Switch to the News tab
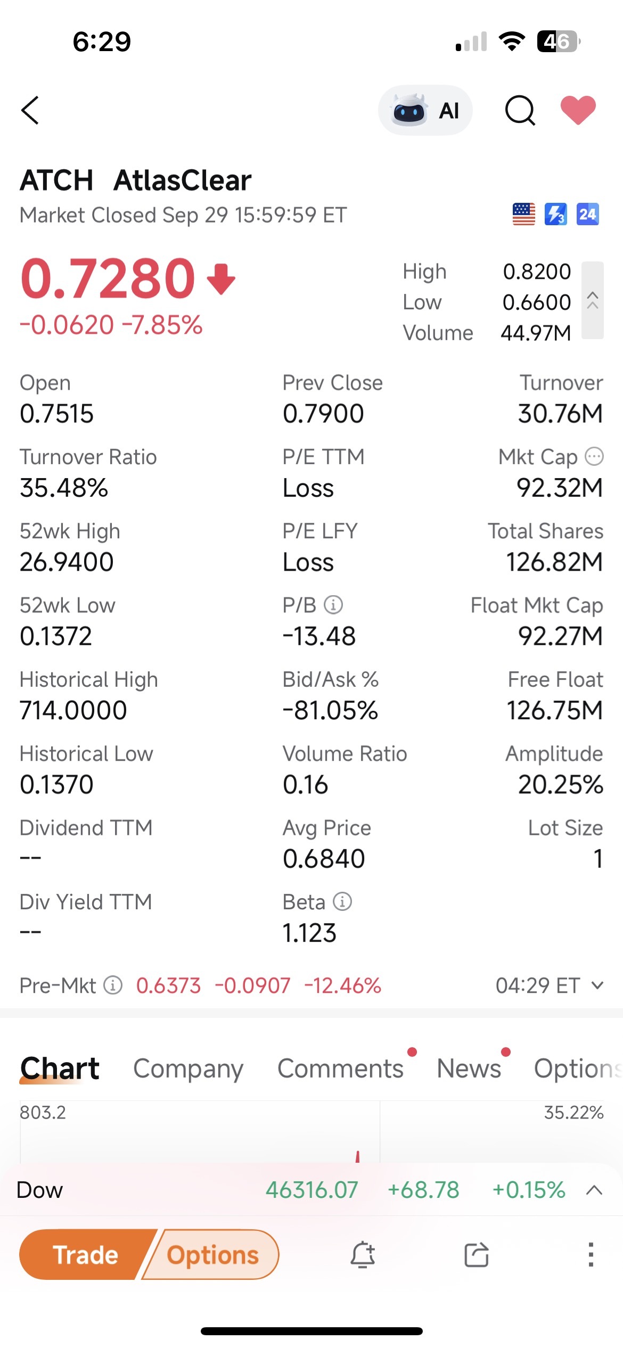The width and height of the screenshot is (623, 1348). click(x=469, y=1068)
